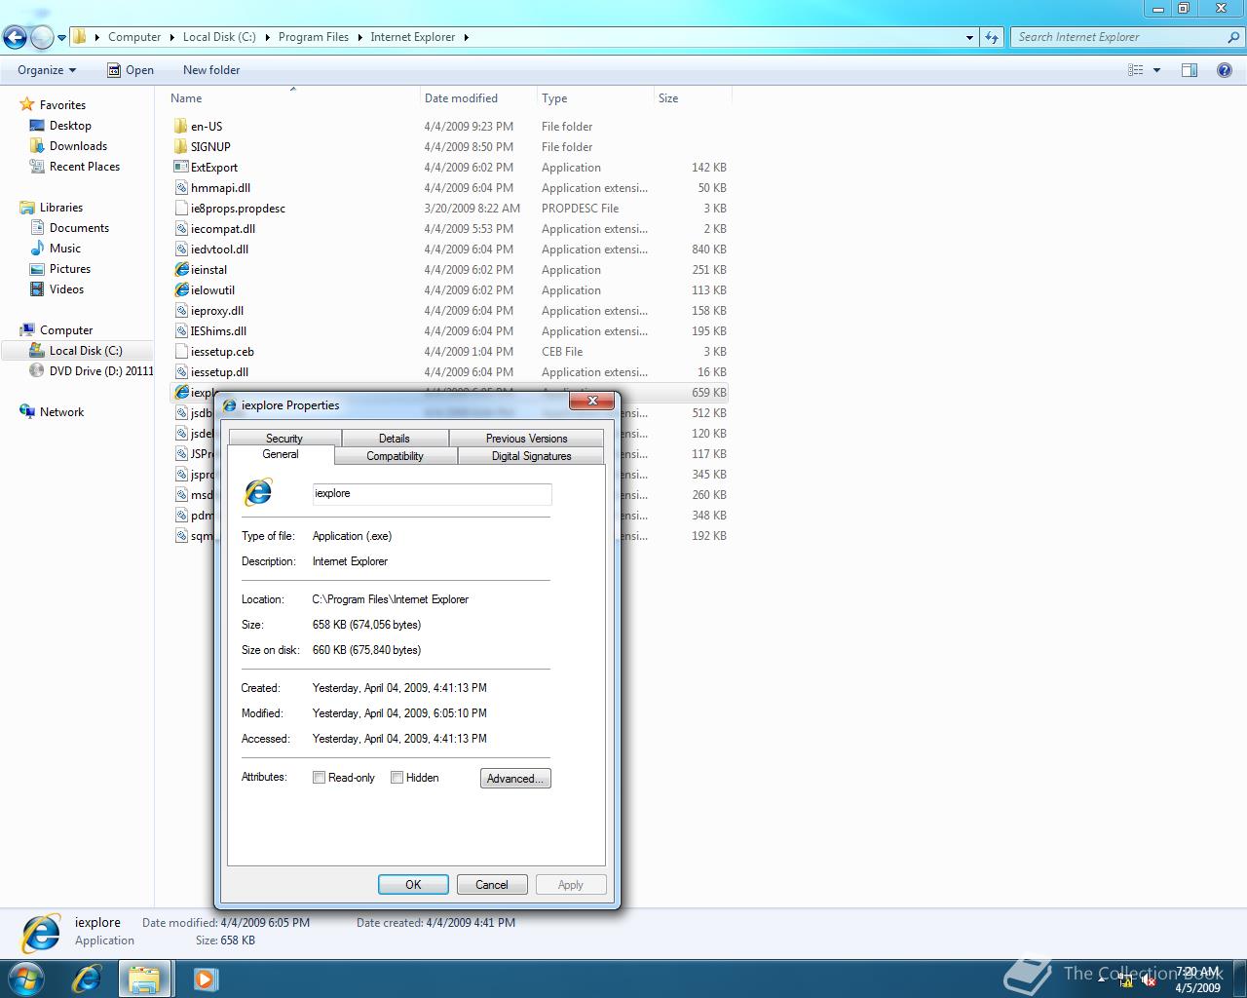This screenshot has height=998, width=1247.
Task: Open the Documents library
Action: [79, 228]
